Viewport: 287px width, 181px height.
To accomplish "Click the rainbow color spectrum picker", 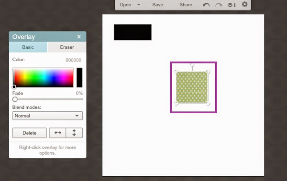I will (x=43, y=77).
